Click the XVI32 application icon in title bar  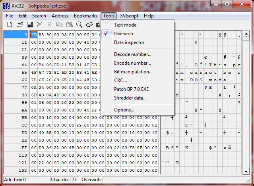pos(6,6)
